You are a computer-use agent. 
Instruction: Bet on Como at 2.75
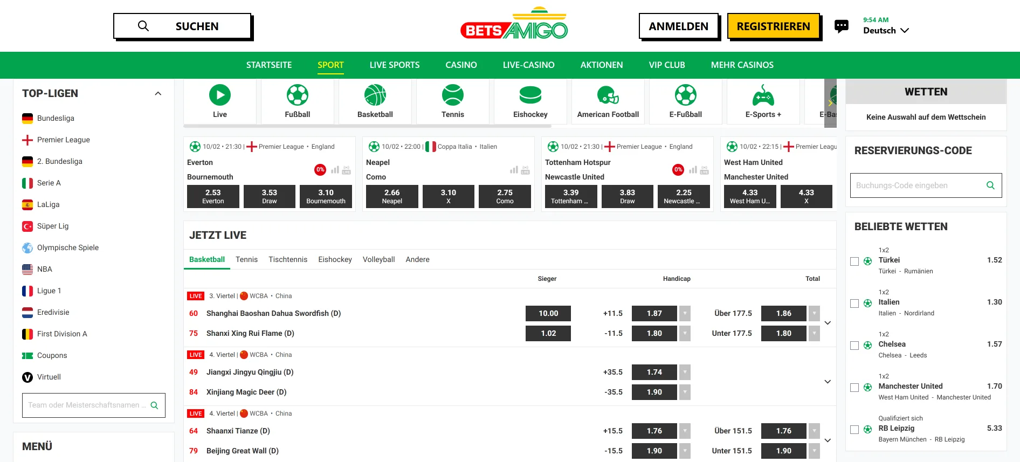pyautogui.click(x=505, y=196)
